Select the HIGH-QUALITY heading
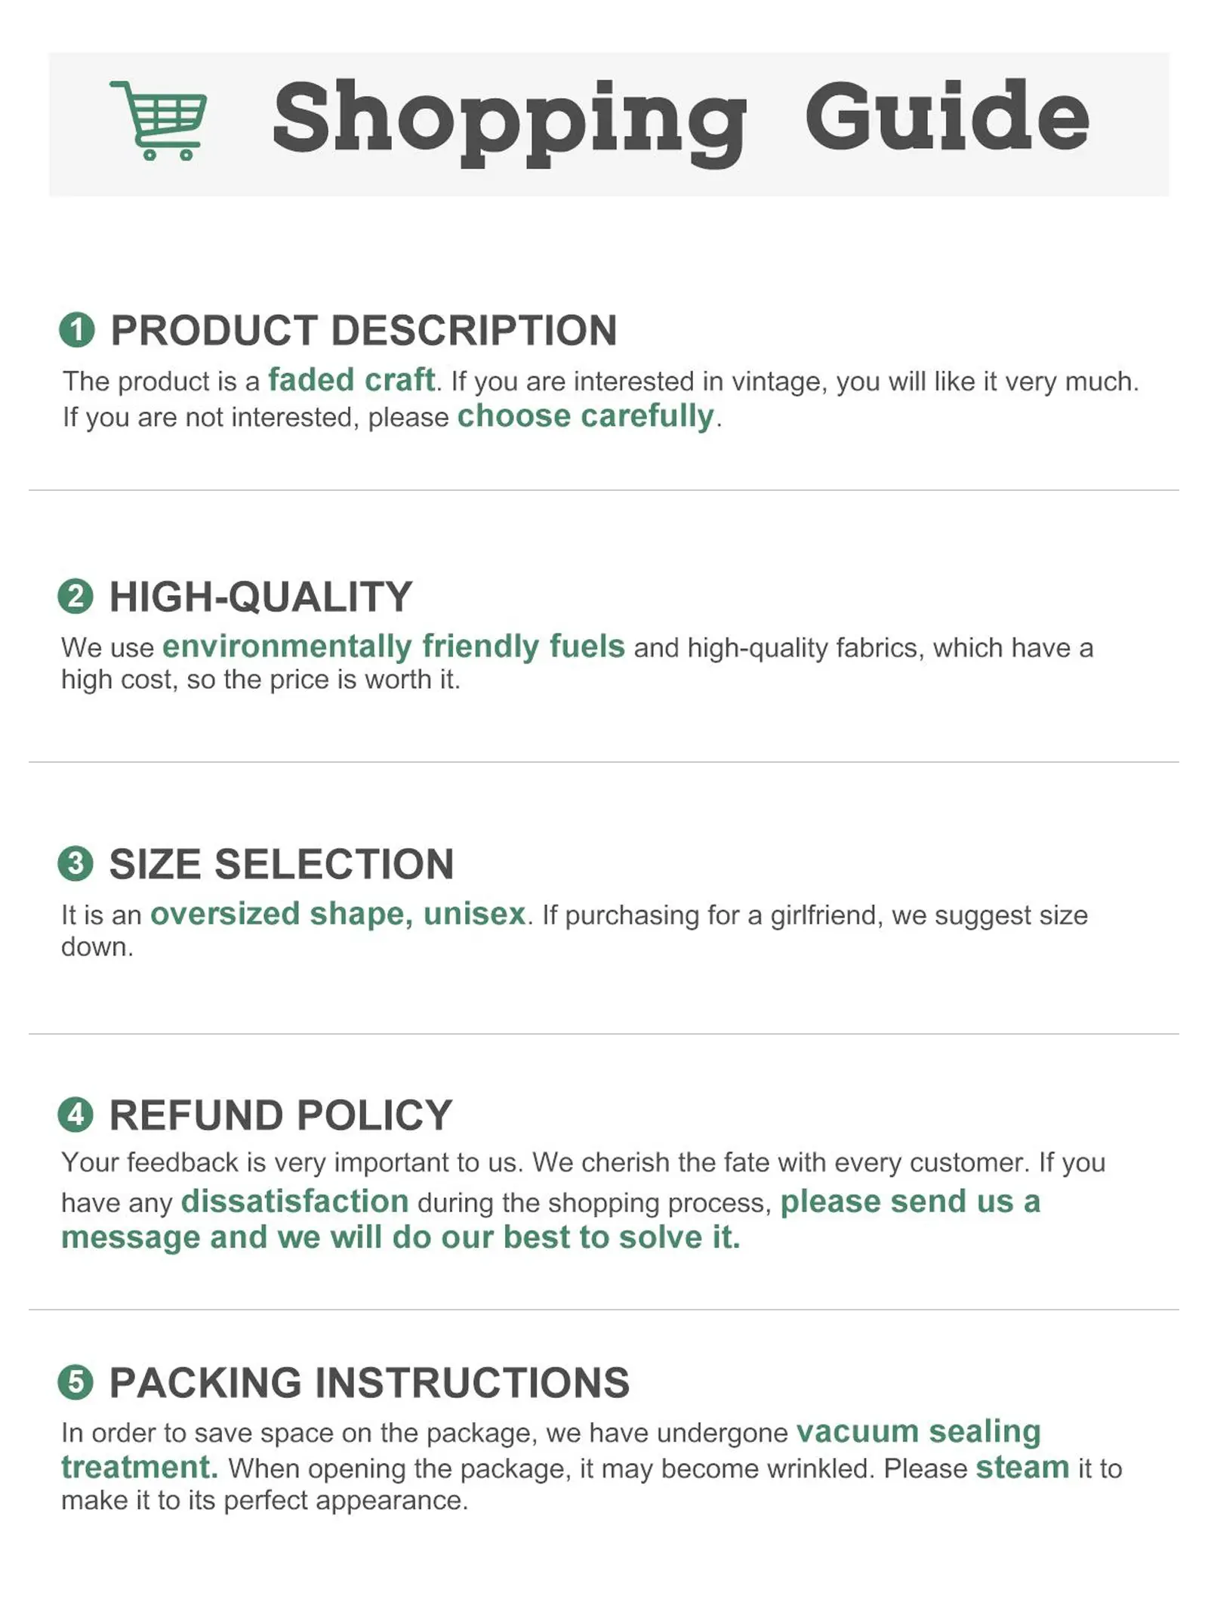This screenshot has height=1611, width=1208. click(260, 597)
